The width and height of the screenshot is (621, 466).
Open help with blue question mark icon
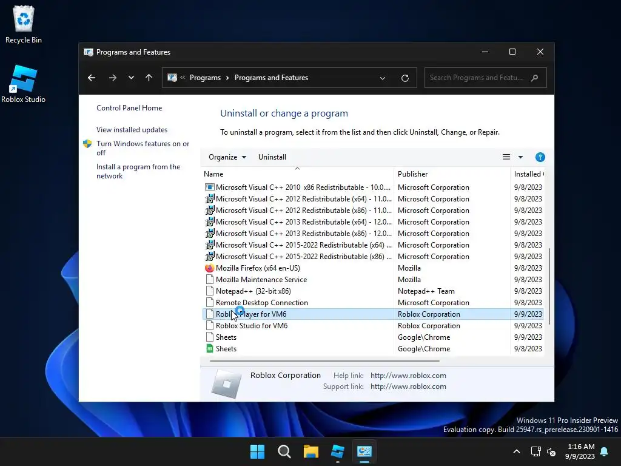[x=540, y=157]
